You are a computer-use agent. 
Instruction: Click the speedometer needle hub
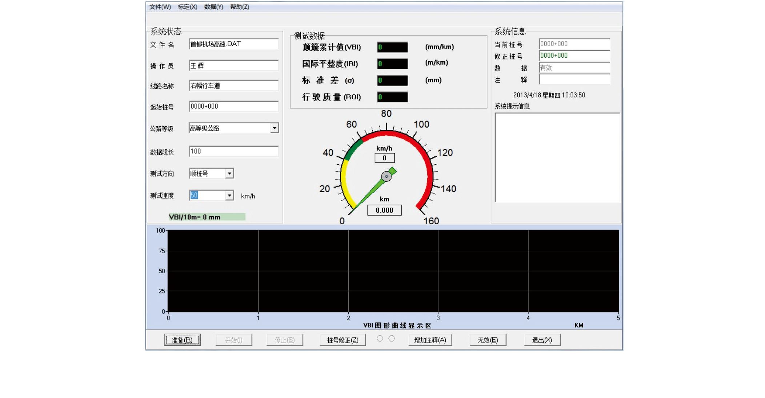pyautogui.click(x=386, y=176)
